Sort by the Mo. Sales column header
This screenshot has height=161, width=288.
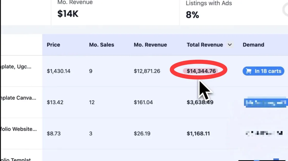(x=102, y=45)
